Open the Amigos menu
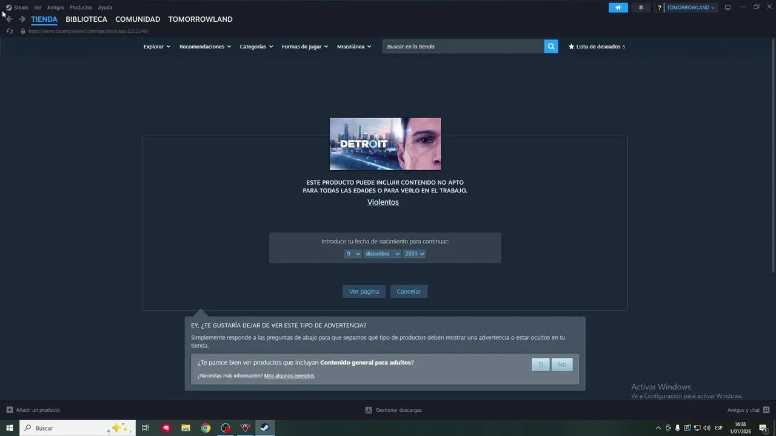Screen dimensions: 776x436 click(56, 8)
